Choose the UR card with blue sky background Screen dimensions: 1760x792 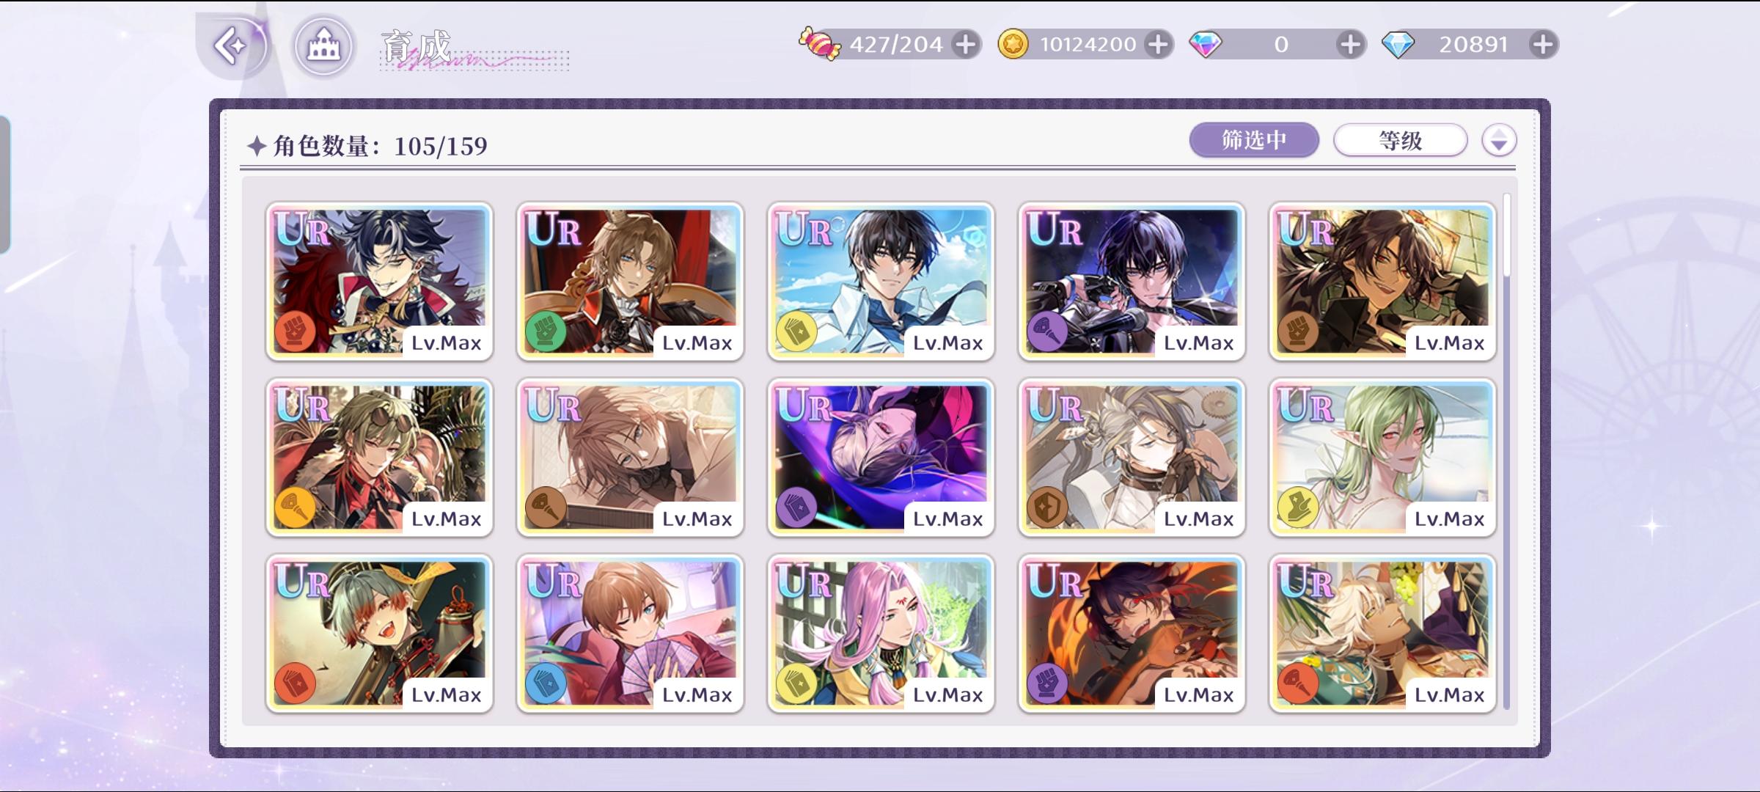click(x=881, y=282)
